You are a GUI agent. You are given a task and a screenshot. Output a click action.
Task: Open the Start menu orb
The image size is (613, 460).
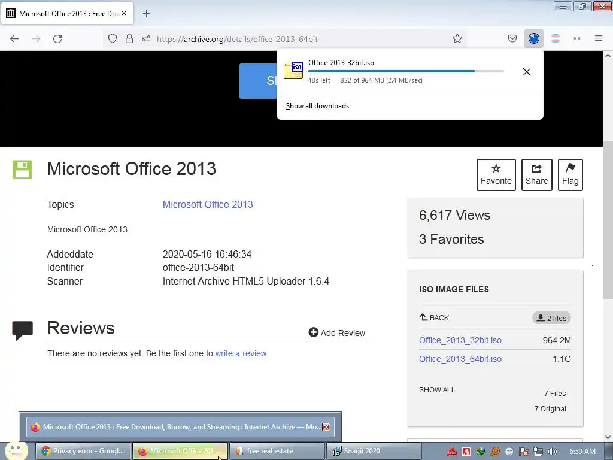(16, 451)
